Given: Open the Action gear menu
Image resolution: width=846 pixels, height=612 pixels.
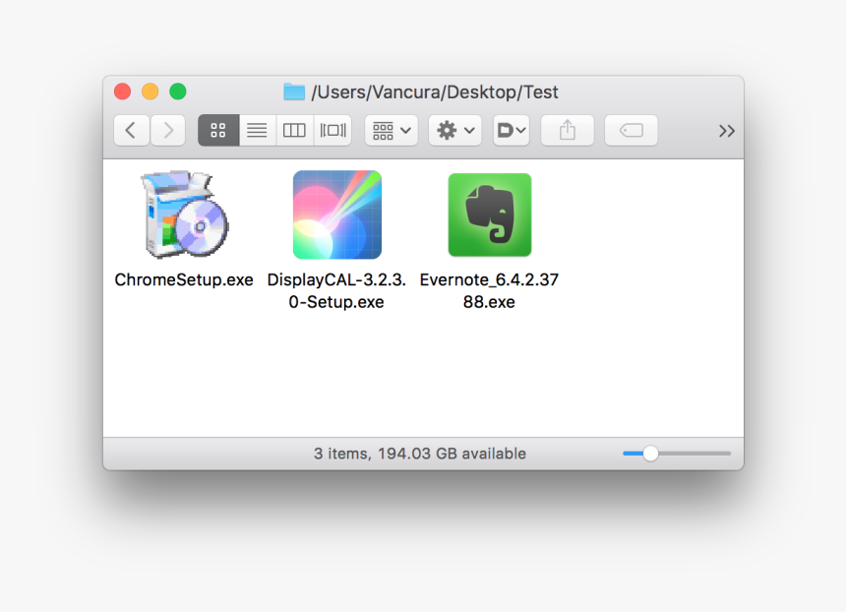Looking at the screenshot, I should coord(453,130).
